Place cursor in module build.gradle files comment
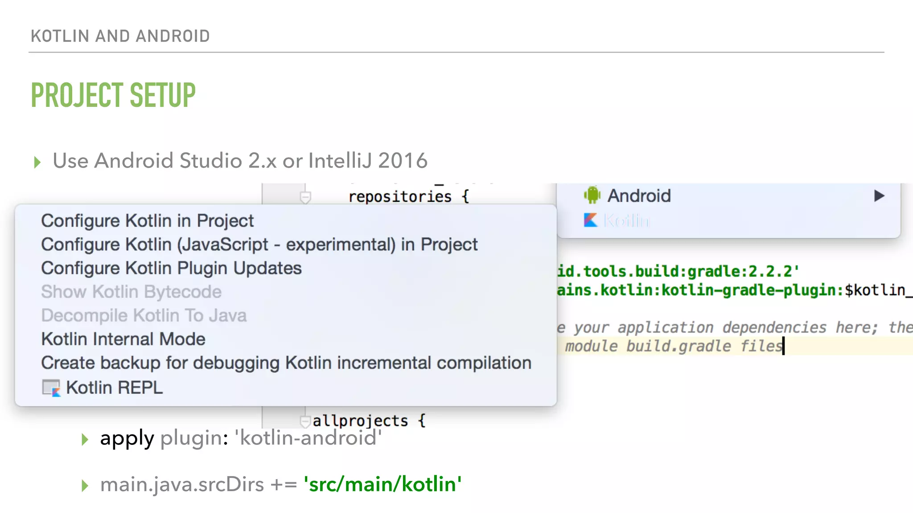913x513 pixels. coord(673,346)
